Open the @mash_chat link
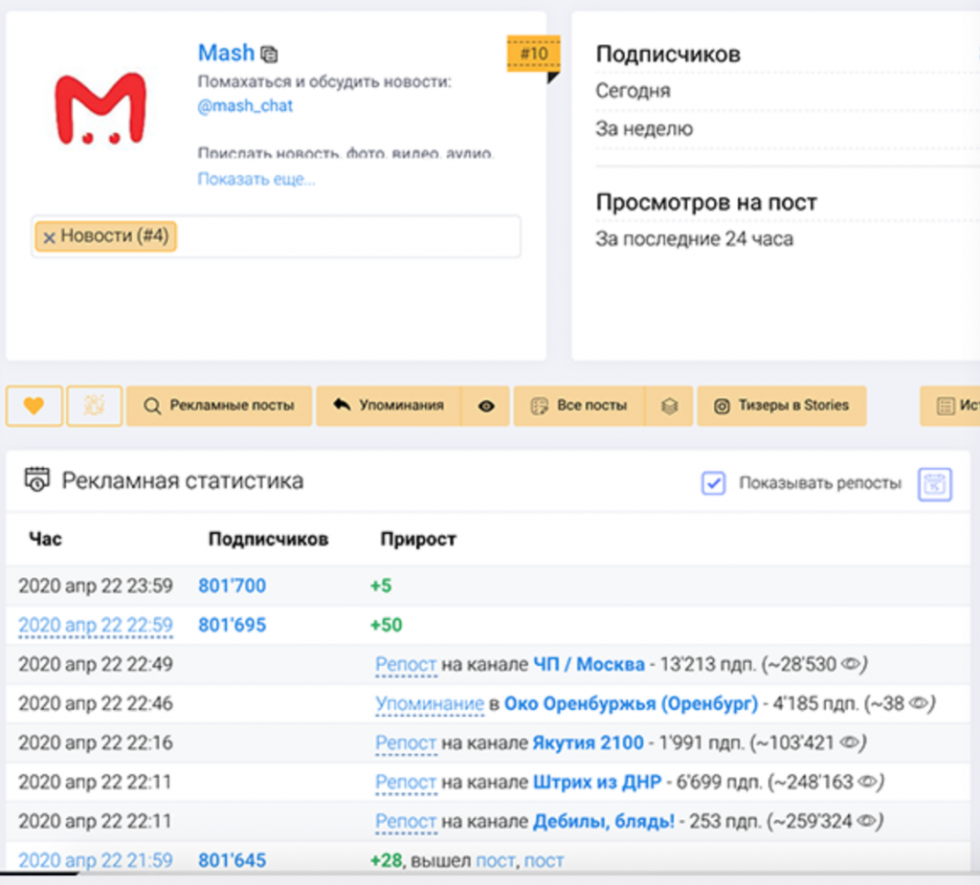The image size is (980, 885). click(x=245, y=105)
